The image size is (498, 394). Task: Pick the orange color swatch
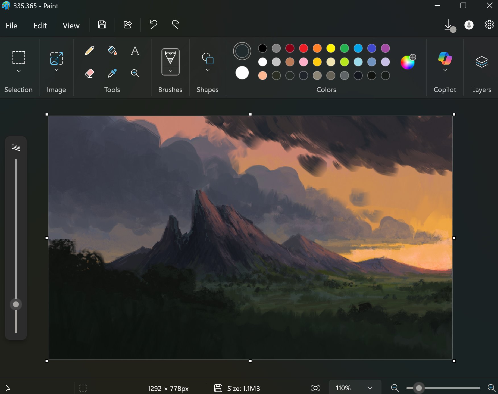click(x=317, y=48)
